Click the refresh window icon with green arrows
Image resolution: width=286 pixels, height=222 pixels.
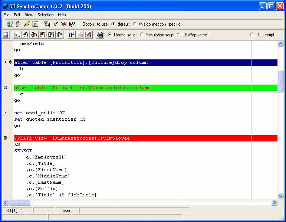coord(35,24)
